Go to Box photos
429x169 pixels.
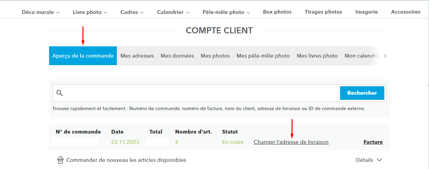(277, 12)
